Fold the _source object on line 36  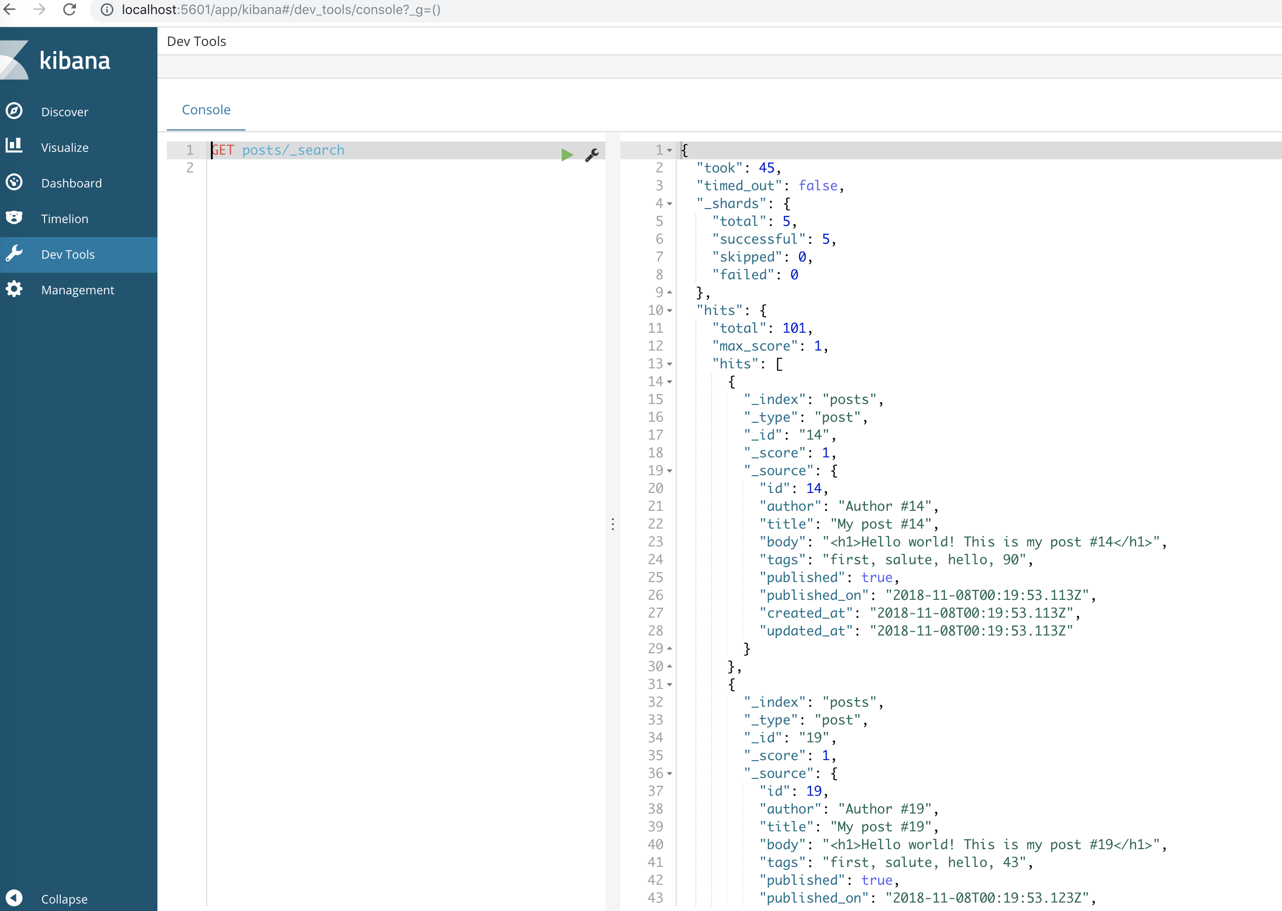(671, 774)
